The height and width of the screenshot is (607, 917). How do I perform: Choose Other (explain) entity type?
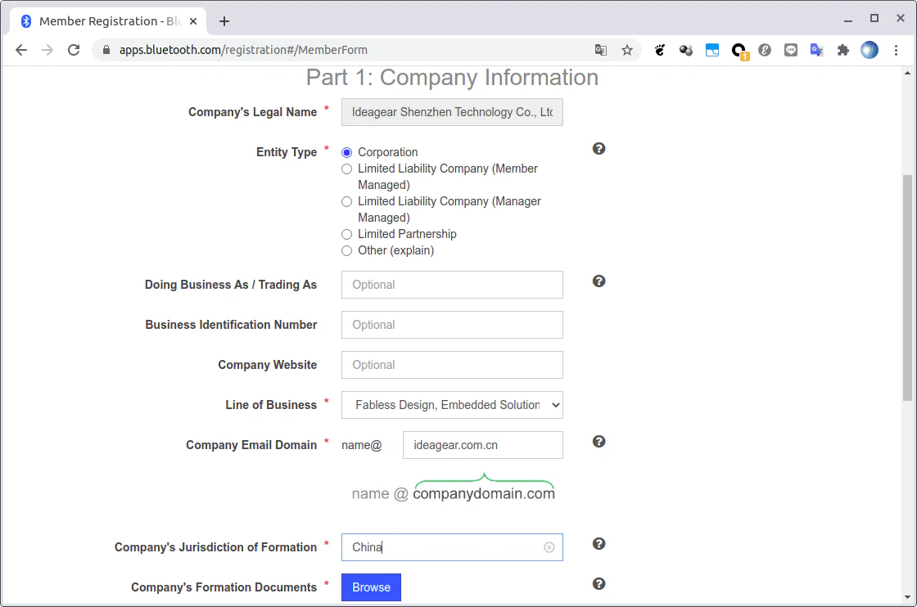click(347, 250)
